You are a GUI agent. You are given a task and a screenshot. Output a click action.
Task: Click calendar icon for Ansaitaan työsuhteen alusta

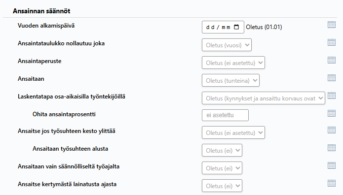(332, 148)
